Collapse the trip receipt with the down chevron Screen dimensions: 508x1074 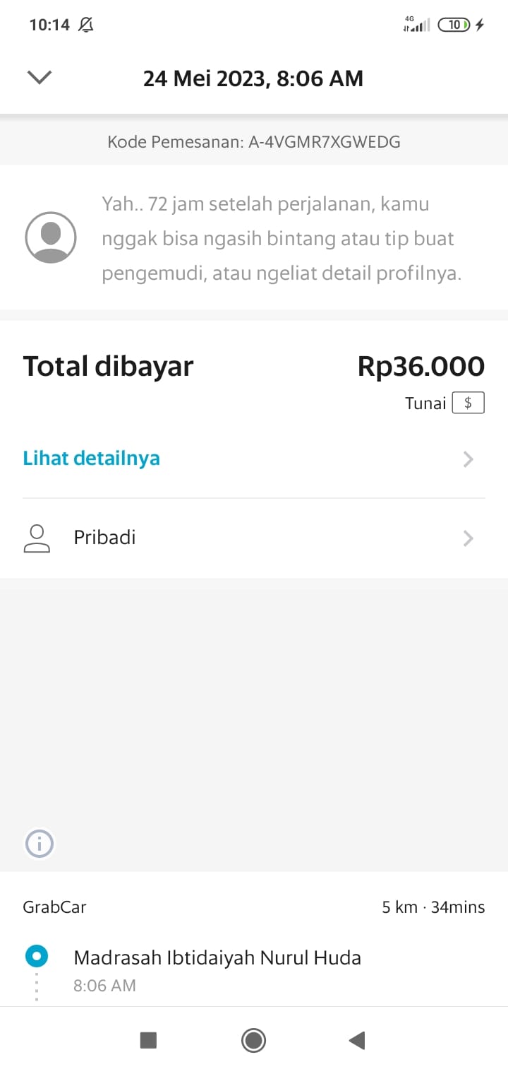click(x=40, y=78)
